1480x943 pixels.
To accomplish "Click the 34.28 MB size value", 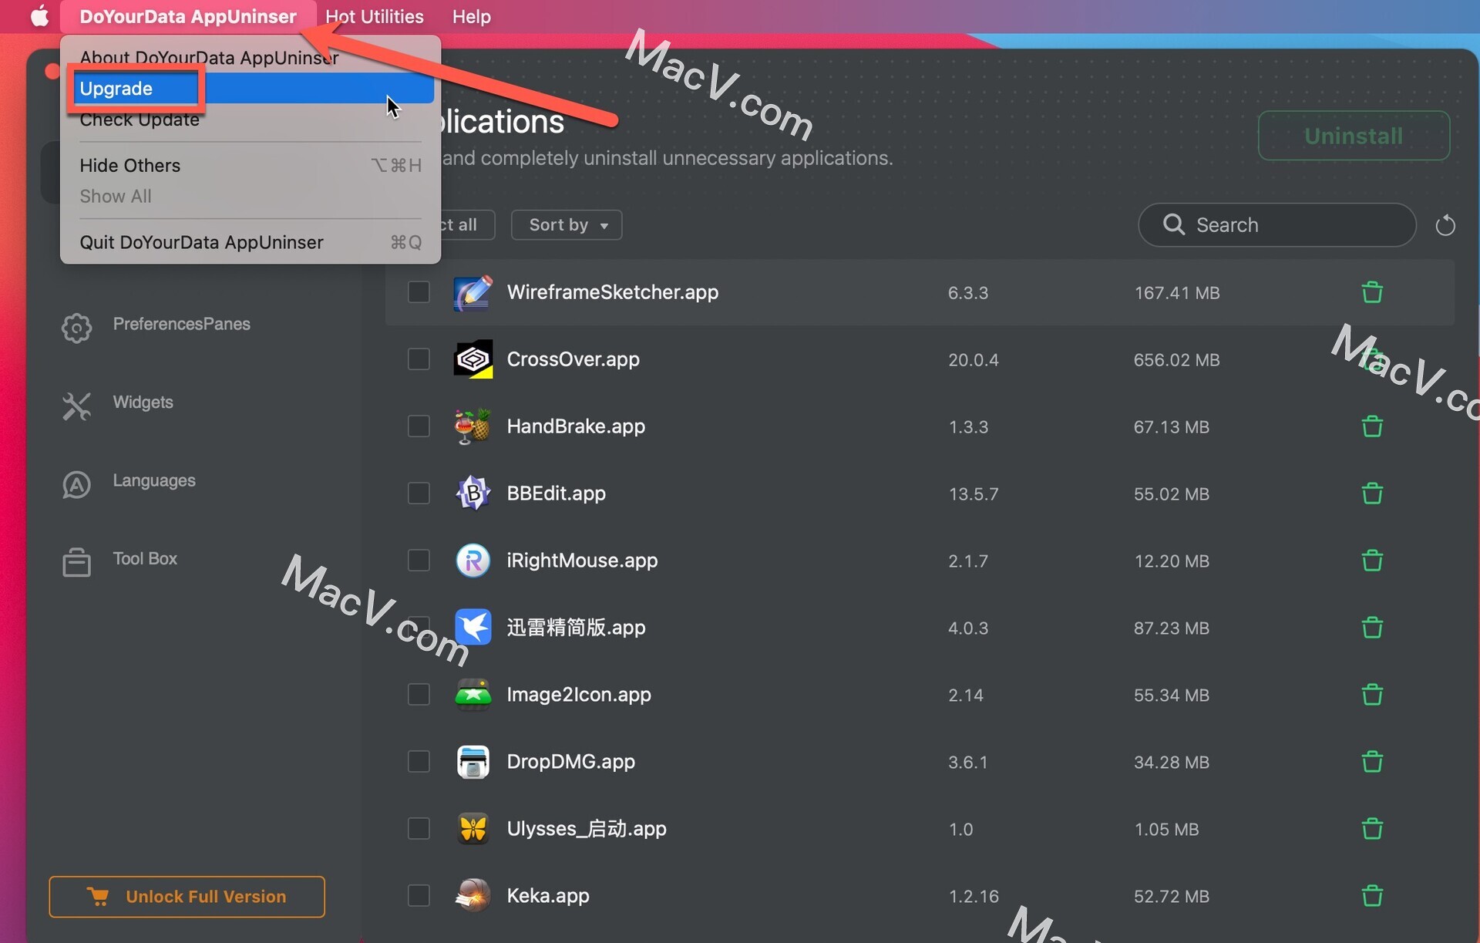I will coord(1171,763).
